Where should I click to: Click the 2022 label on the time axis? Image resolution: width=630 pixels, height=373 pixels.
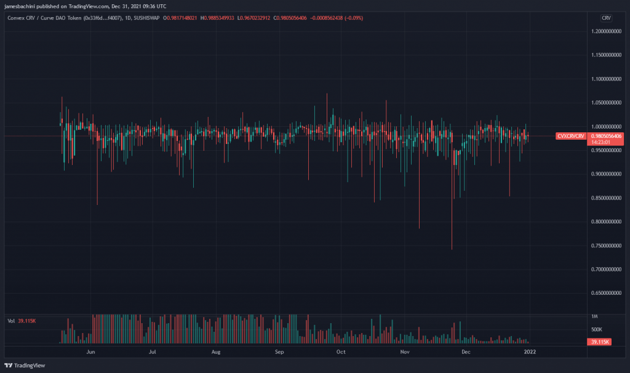click(x=530, y=352)
